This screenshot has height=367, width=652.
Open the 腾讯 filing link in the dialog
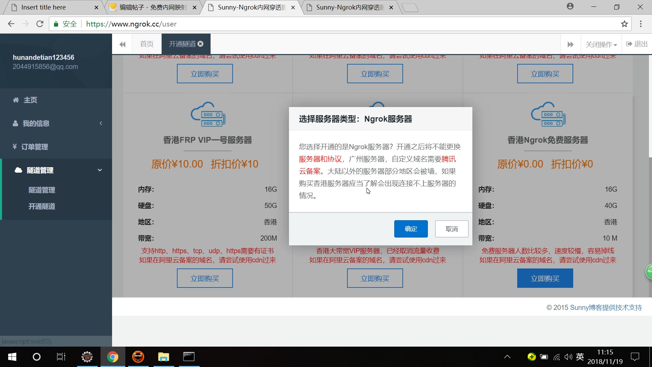[x=448, y=159]
